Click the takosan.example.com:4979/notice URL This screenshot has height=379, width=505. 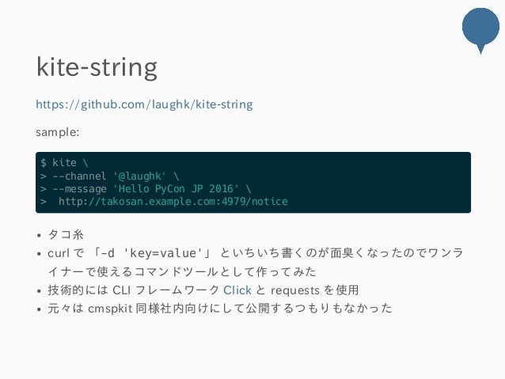(x=173, y=202)
